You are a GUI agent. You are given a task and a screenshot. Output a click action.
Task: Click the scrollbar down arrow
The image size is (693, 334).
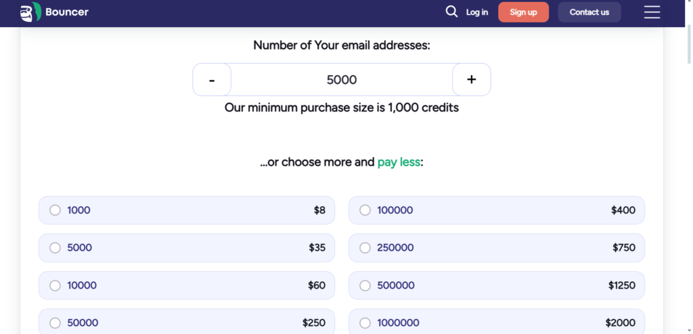[x=689, y=331]
